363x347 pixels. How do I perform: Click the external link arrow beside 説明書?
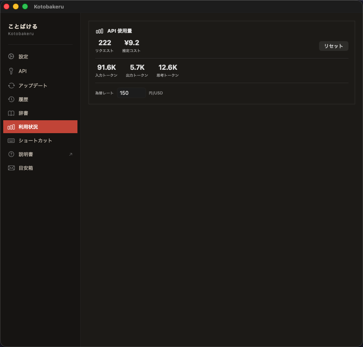point(71,154)
